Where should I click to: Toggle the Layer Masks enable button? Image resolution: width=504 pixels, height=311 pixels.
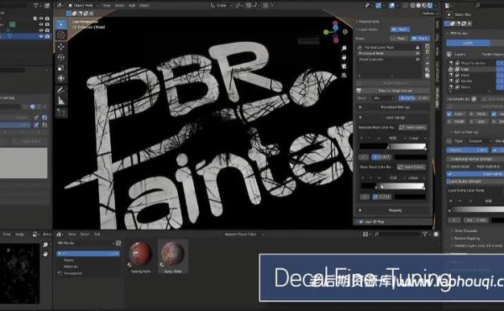[x=400, y=29]
